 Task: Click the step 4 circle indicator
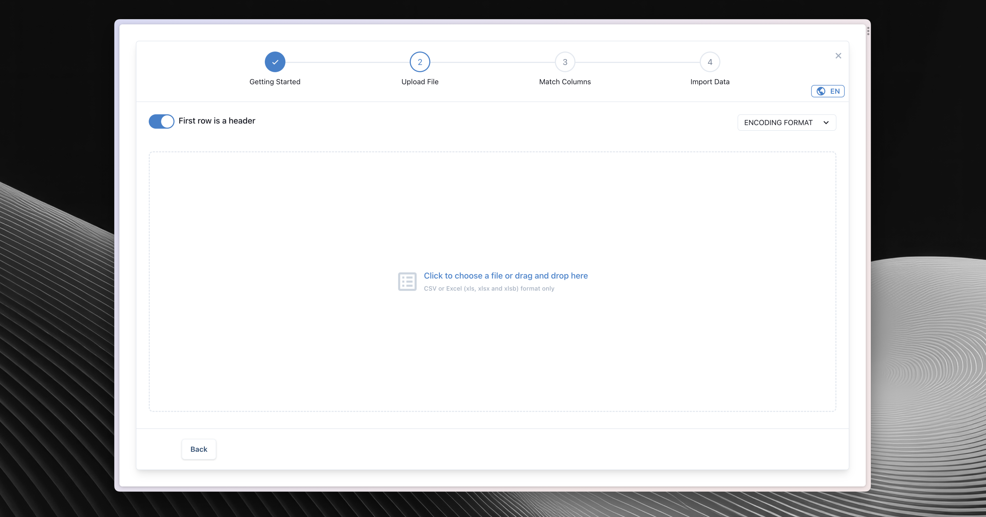[x=710, y=62]
